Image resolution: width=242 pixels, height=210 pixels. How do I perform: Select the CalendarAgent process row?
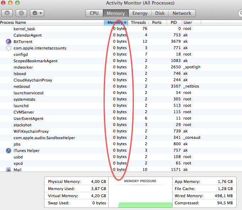click(x=121, y=35)
